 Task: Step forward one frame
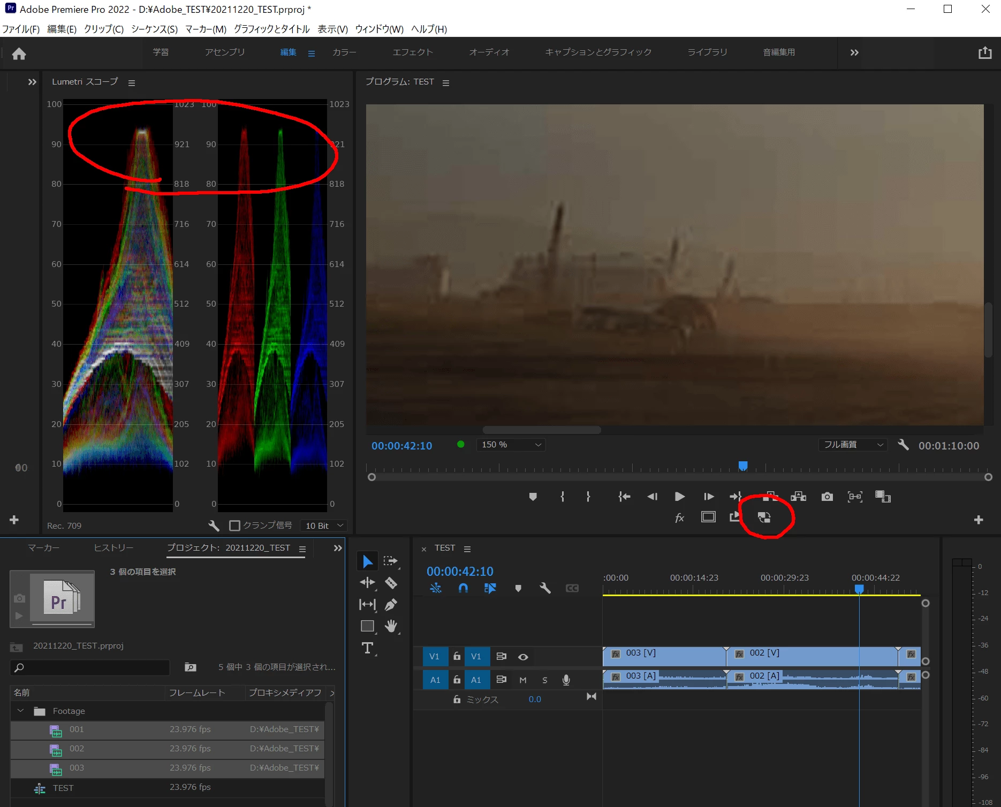click(708, 497)
